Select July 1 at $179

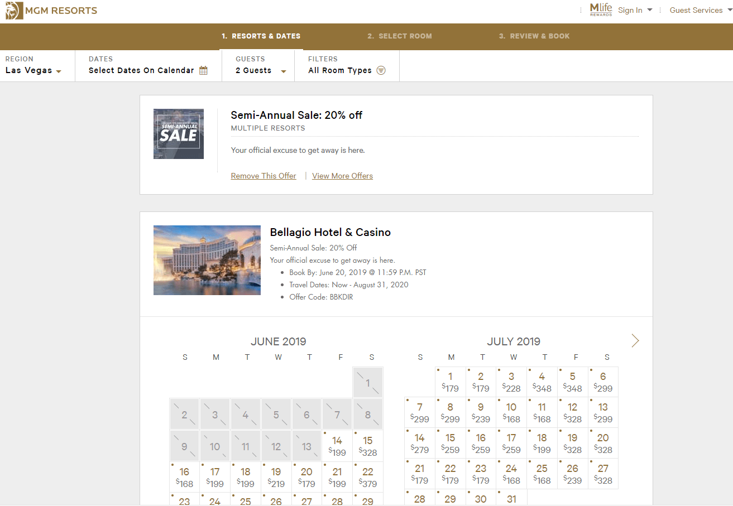450,382
